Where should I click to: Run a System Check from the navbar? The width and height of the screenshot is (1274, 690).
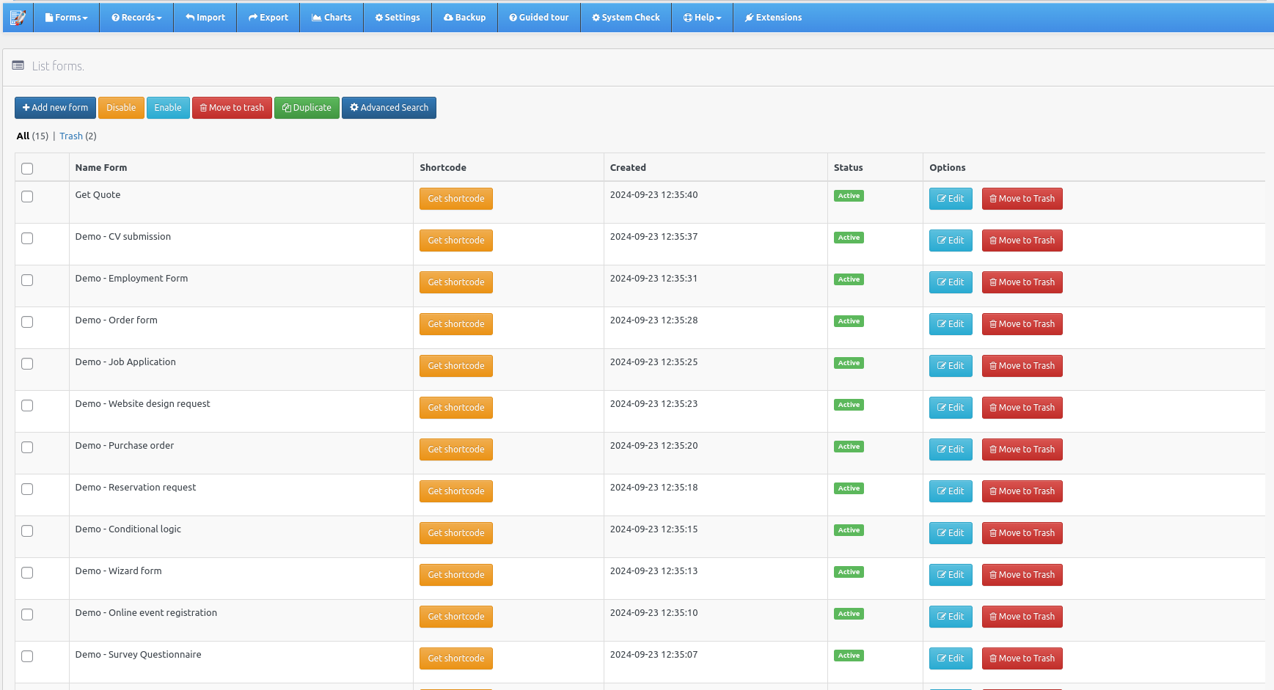pyautogui.click(x=598, y=17)
